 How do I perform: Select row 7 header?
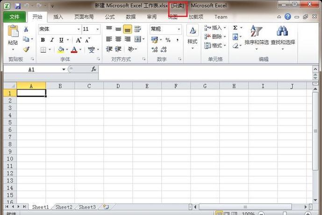(10, 137)
